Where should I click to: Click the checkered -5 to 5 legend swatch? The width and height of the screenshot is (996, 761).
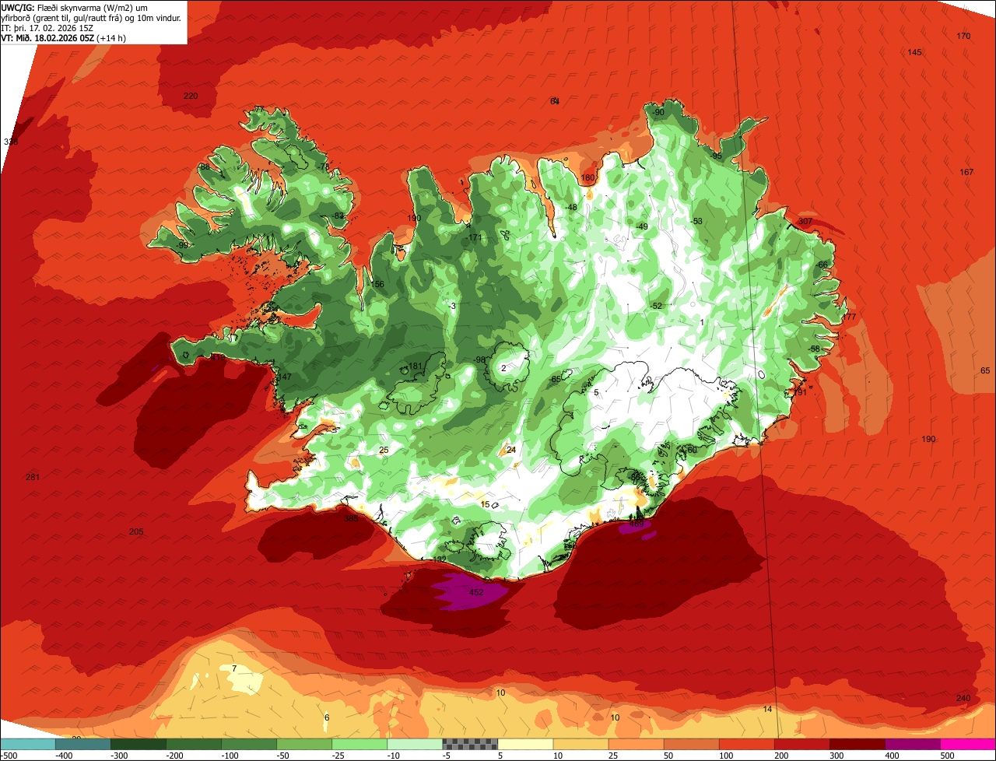470,744
